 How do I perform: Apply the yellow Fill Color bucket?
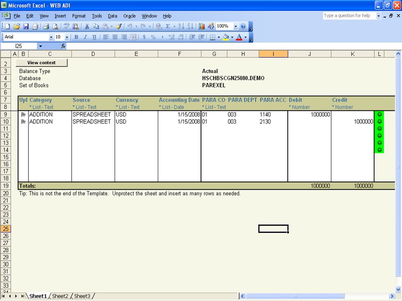[226, 37]
